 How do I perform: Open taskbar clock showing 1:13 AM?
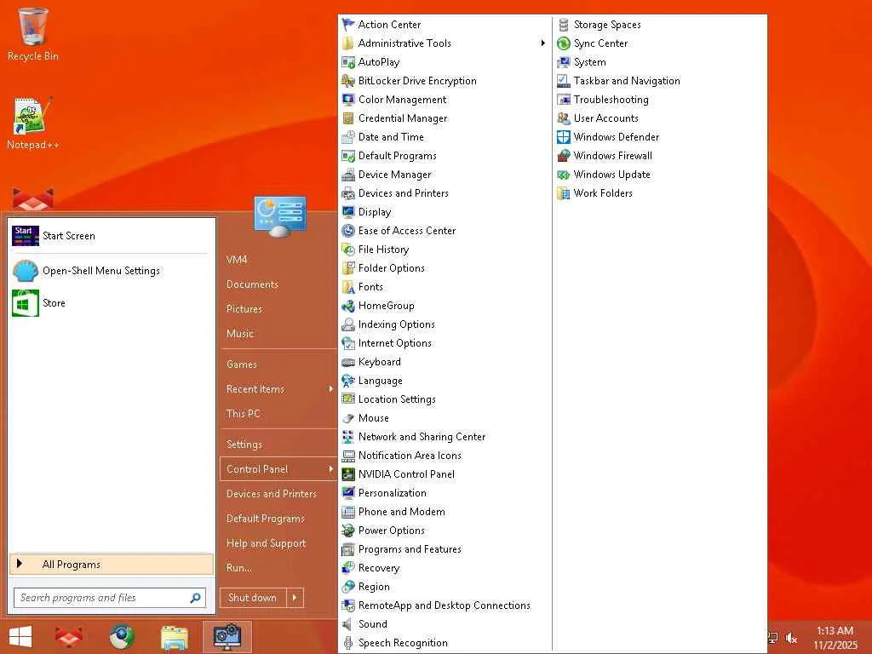835,638
